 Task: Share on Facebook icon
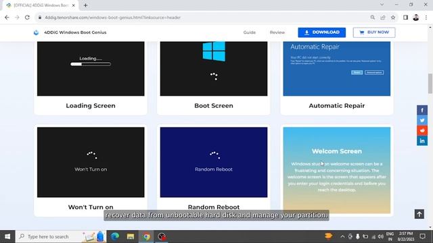422,110
